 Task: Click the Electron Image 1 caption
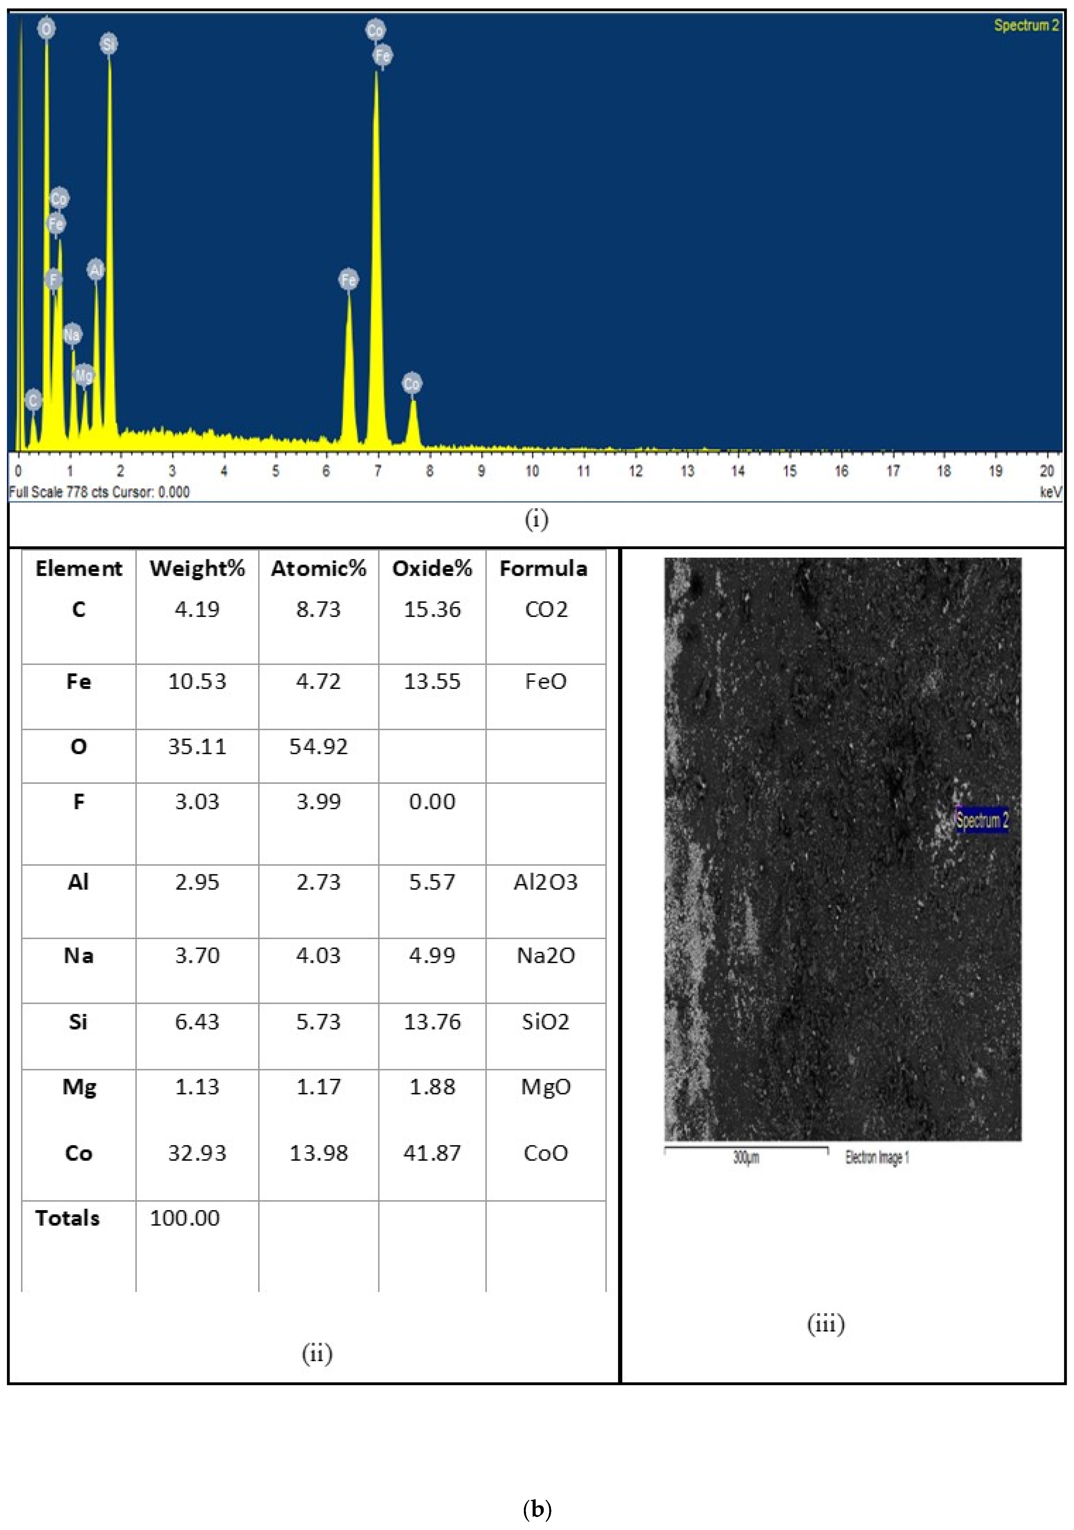(877, 1157)
